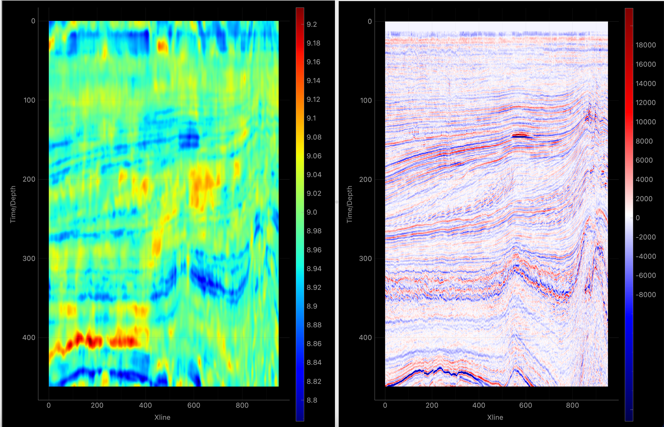Click the 800 x-axis tick of the seismic plot

coord(572,405)
